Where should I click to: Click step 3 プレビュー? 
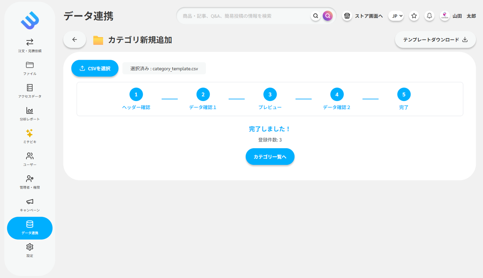[x=270, y=95]
